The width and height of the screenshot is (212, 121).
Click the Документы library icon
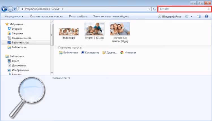pyautogui.click(x=9, y=65)
